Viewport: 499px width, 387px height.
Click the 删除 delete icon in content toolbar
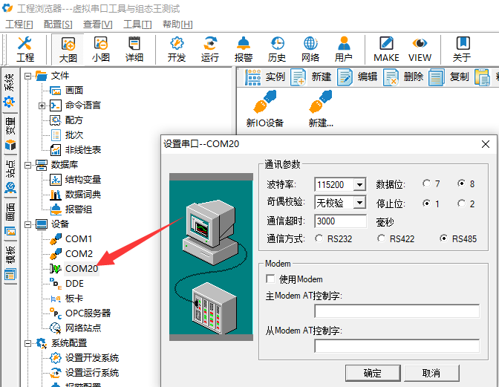(403, 77)
